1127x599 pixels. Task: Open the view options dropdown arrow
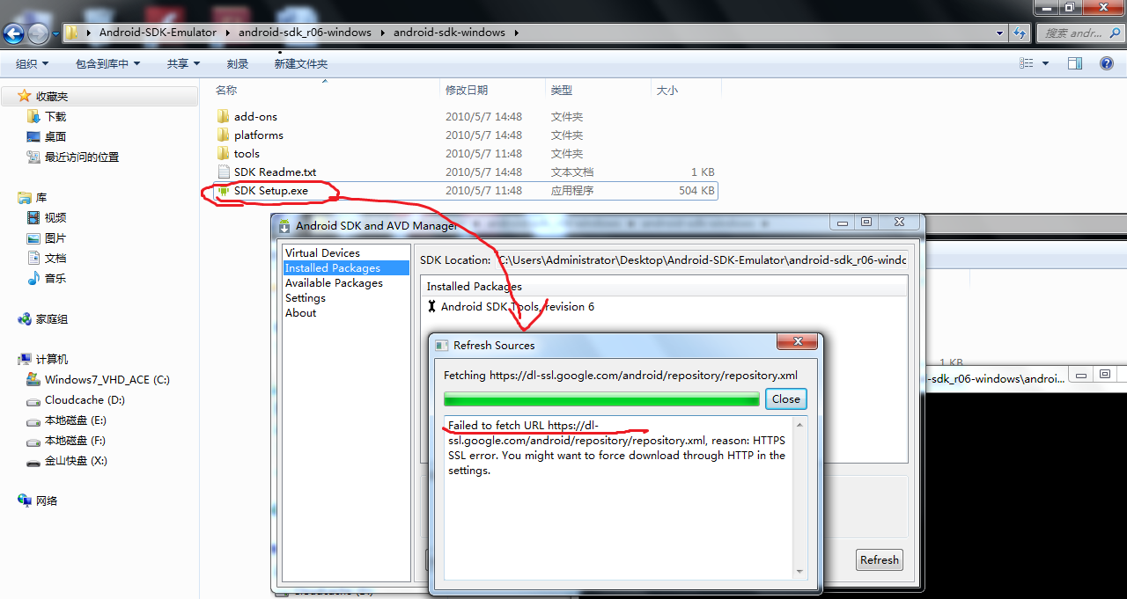pos(1045,63)
